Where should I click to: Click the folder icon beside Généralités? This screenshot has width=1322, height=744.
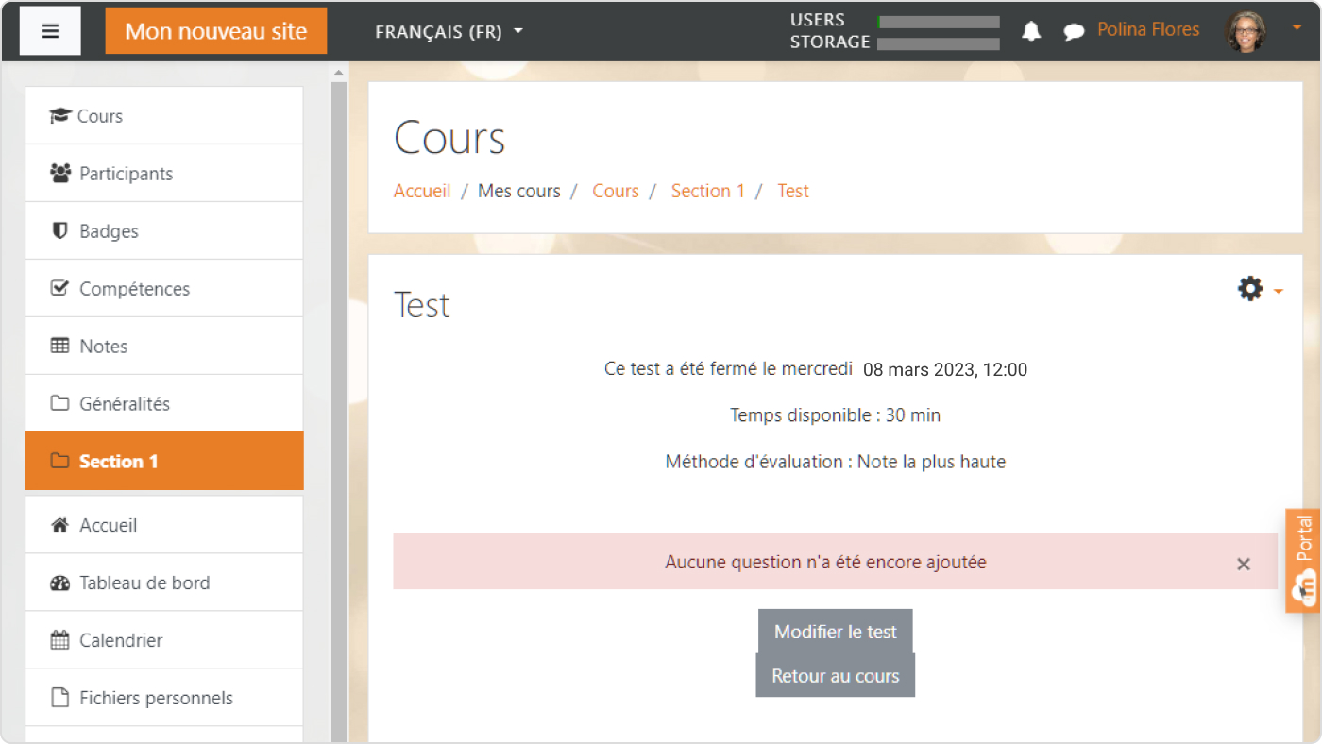(59, 403)
